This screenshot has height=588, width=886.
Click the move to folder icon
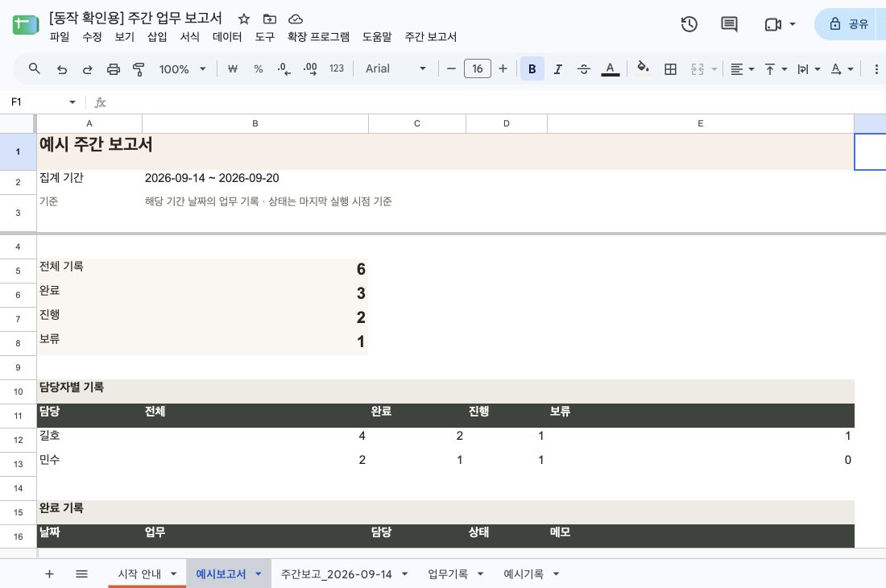click(270, 19)
